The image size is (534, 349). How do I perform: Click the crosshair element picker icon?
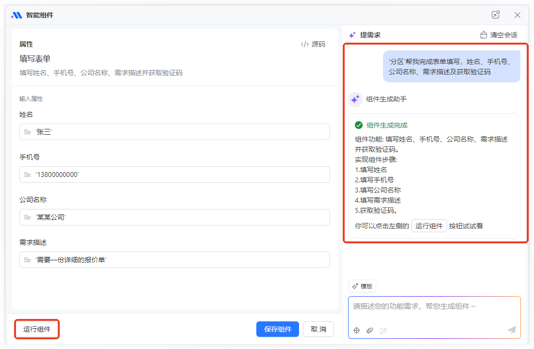point(356,330)
